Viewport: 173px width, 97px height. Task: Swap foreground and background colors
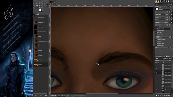click(x=42, y=10)
